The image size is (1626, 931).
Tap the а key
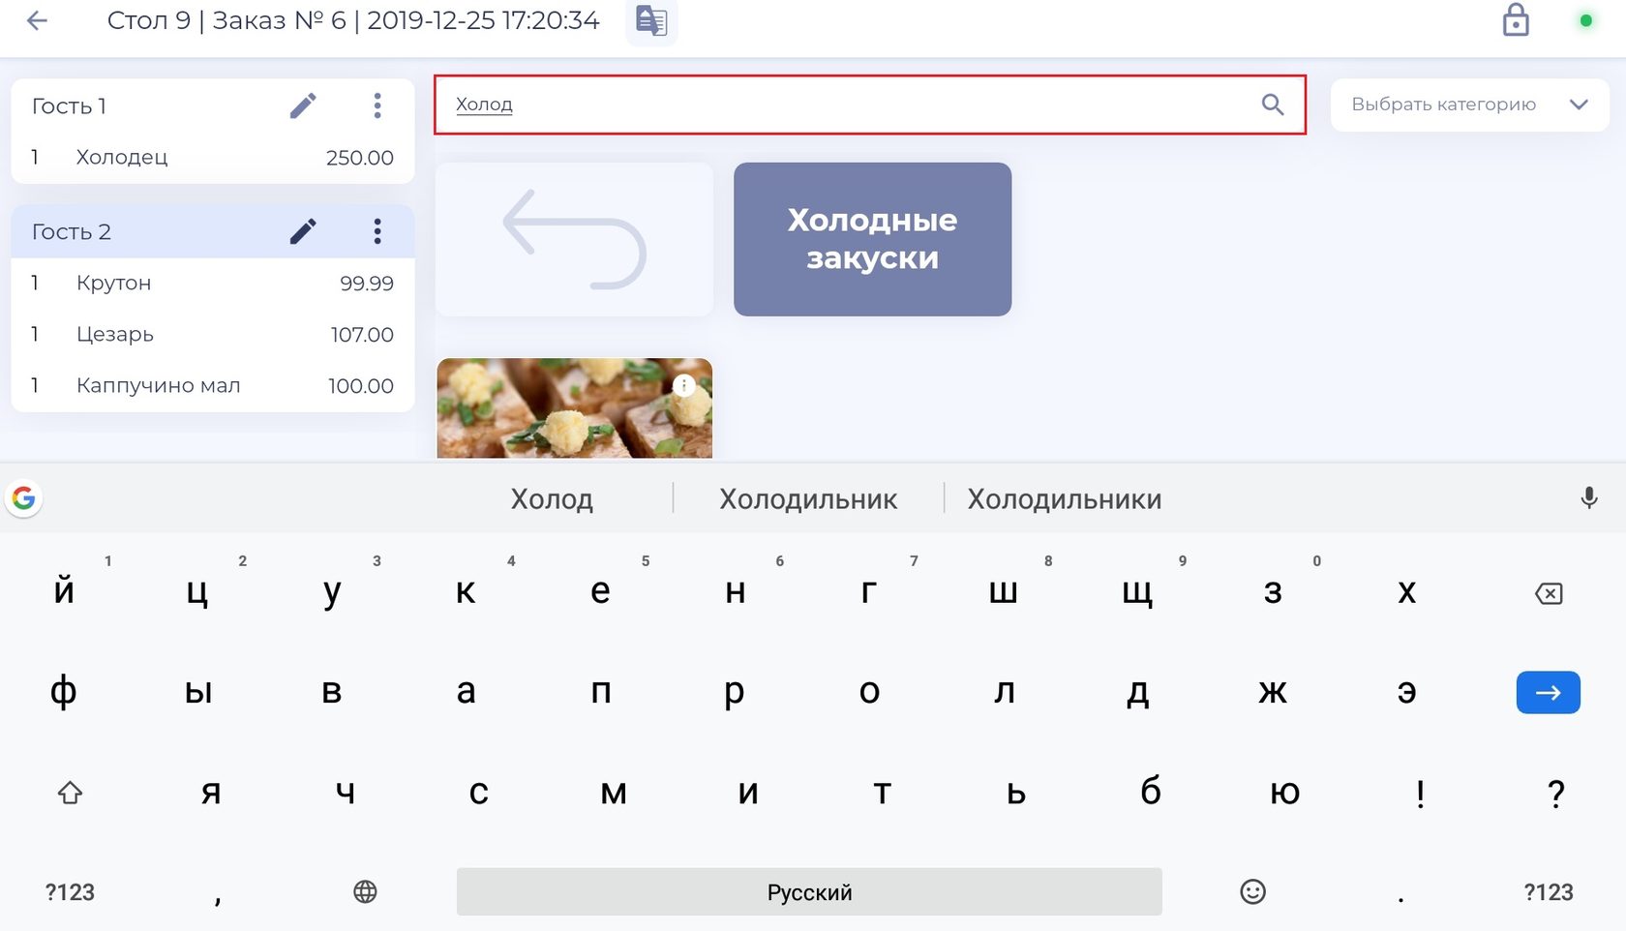[x=466, y=691]
